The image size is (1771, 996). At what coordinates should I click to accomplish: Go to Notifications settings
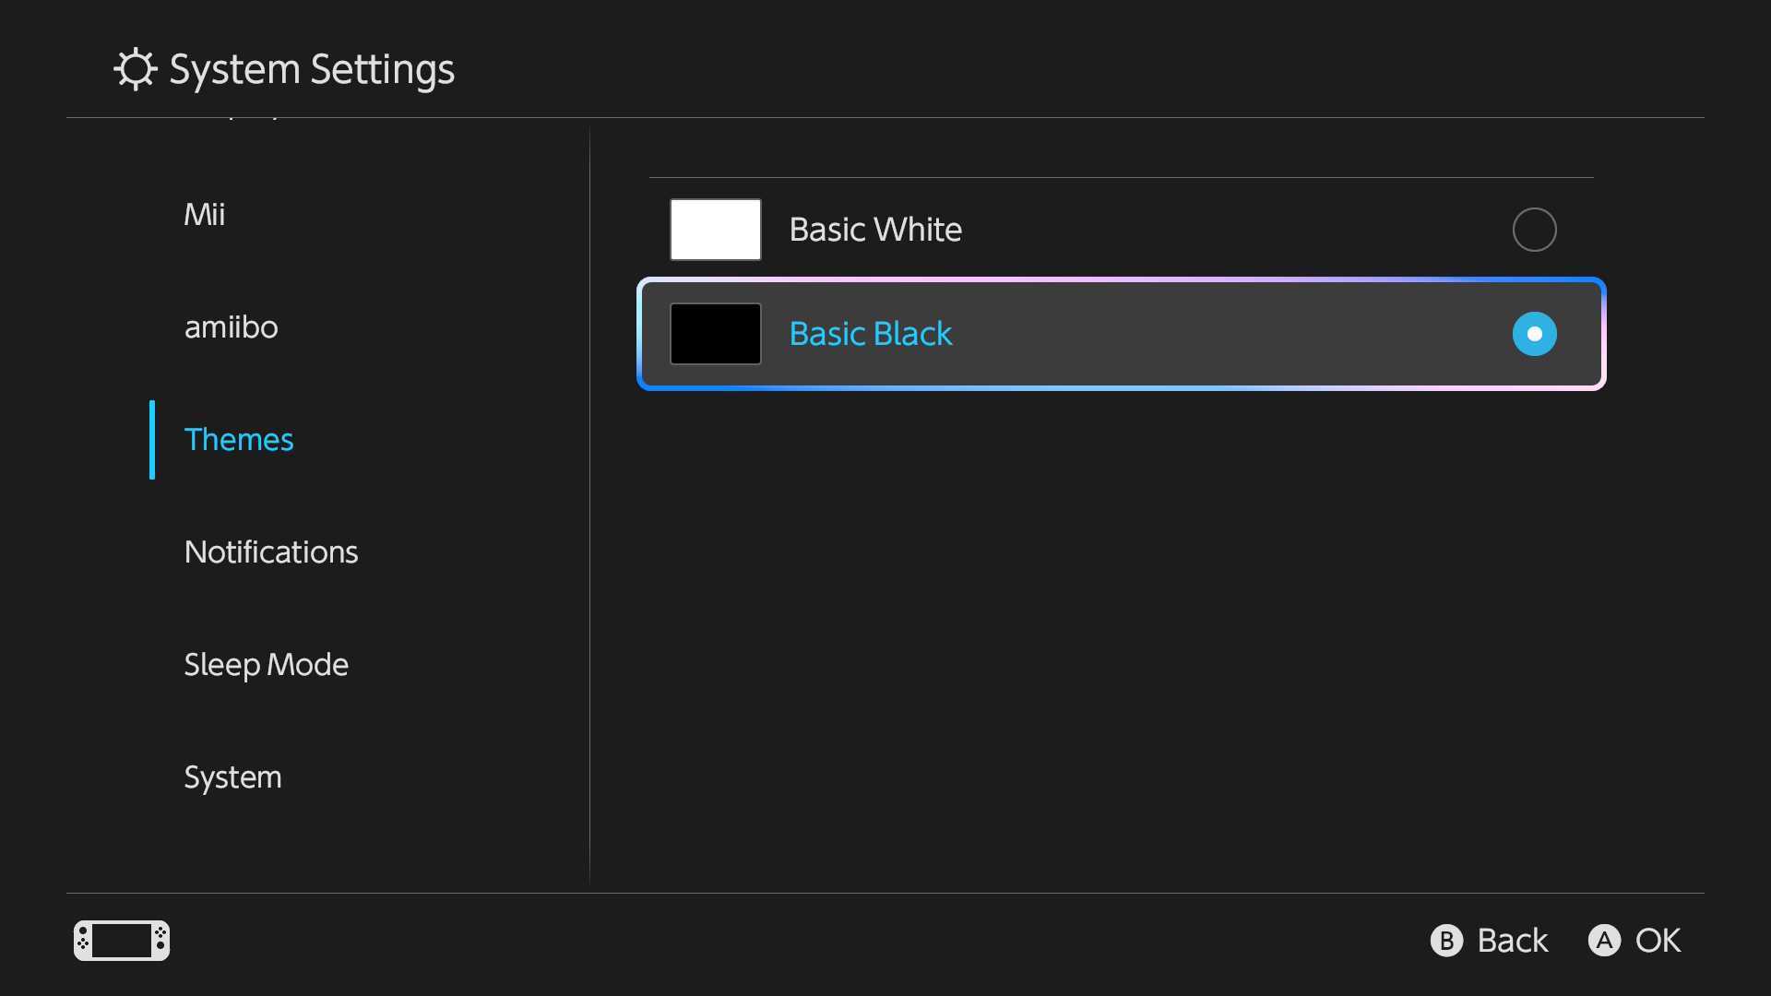[271, 552]
